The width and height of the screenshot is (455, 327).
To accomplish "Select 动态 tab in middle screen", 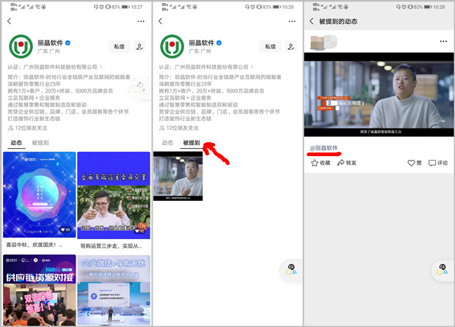I will 167,143.
